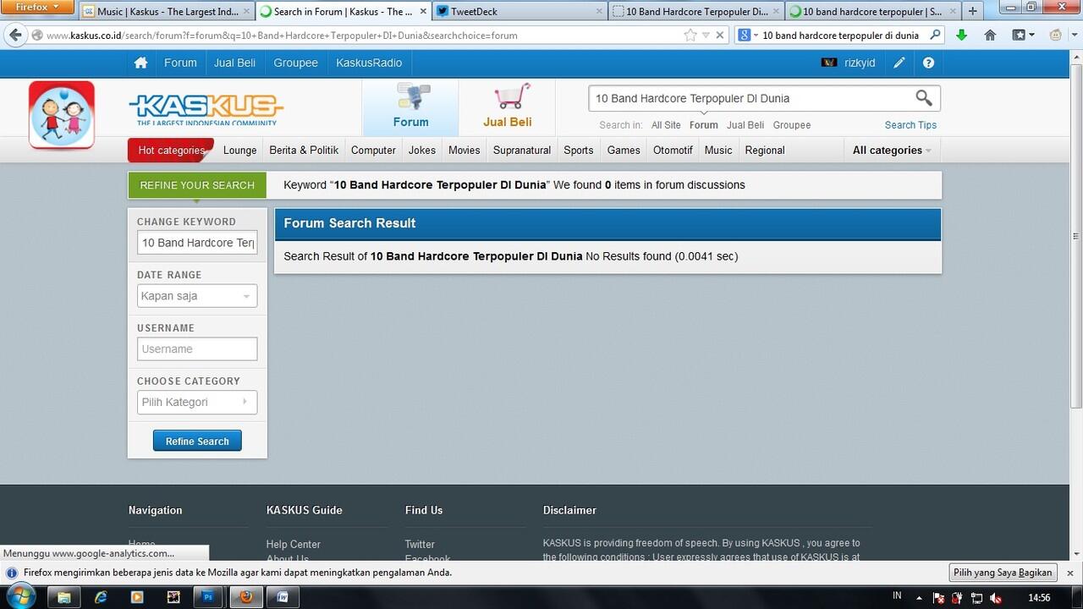Screen dimensions: 1083x609
Task: Submit search with the magnifier icon
Action: (x=924, y=98)
